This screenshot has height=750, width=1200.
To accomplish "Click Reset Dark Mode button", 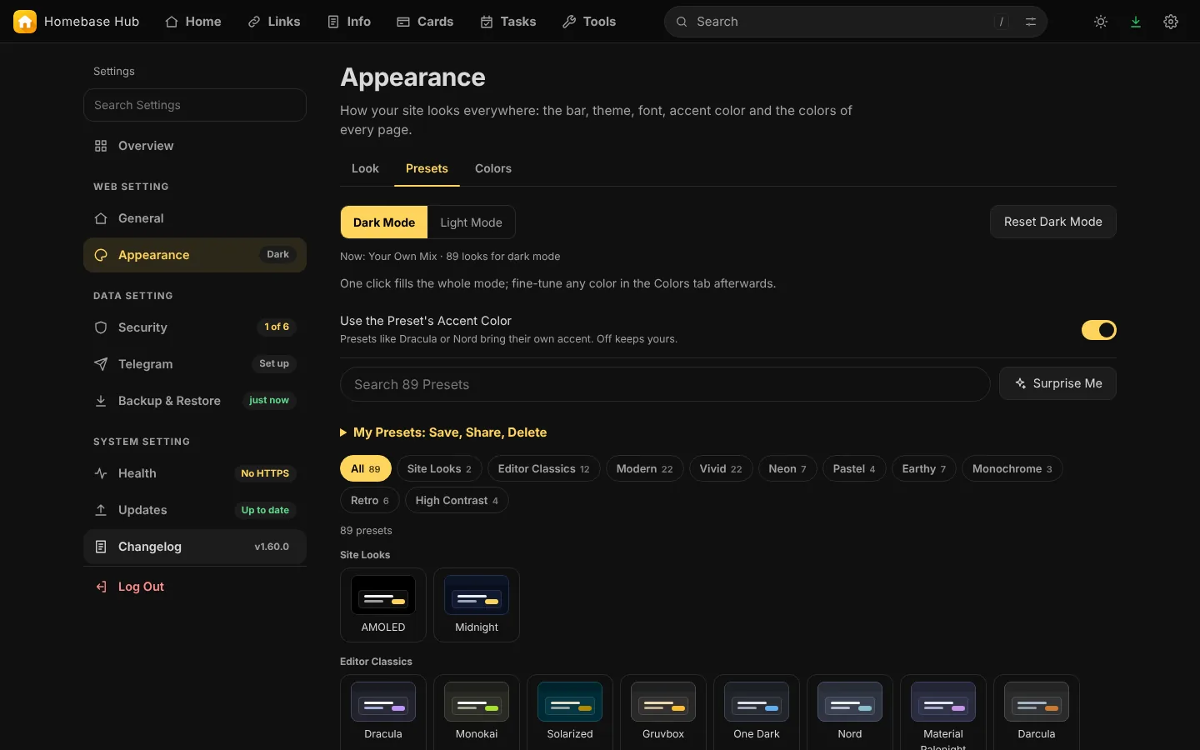I will coord(1053,222).
